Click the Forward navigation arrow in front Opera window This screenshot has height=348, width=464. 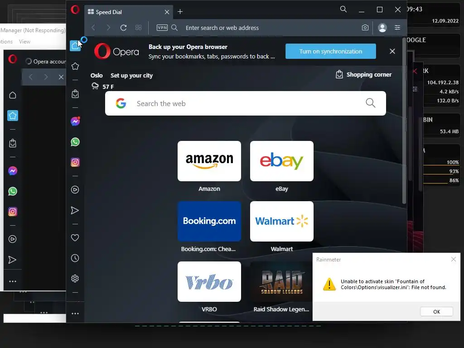[x=108, y=28]
